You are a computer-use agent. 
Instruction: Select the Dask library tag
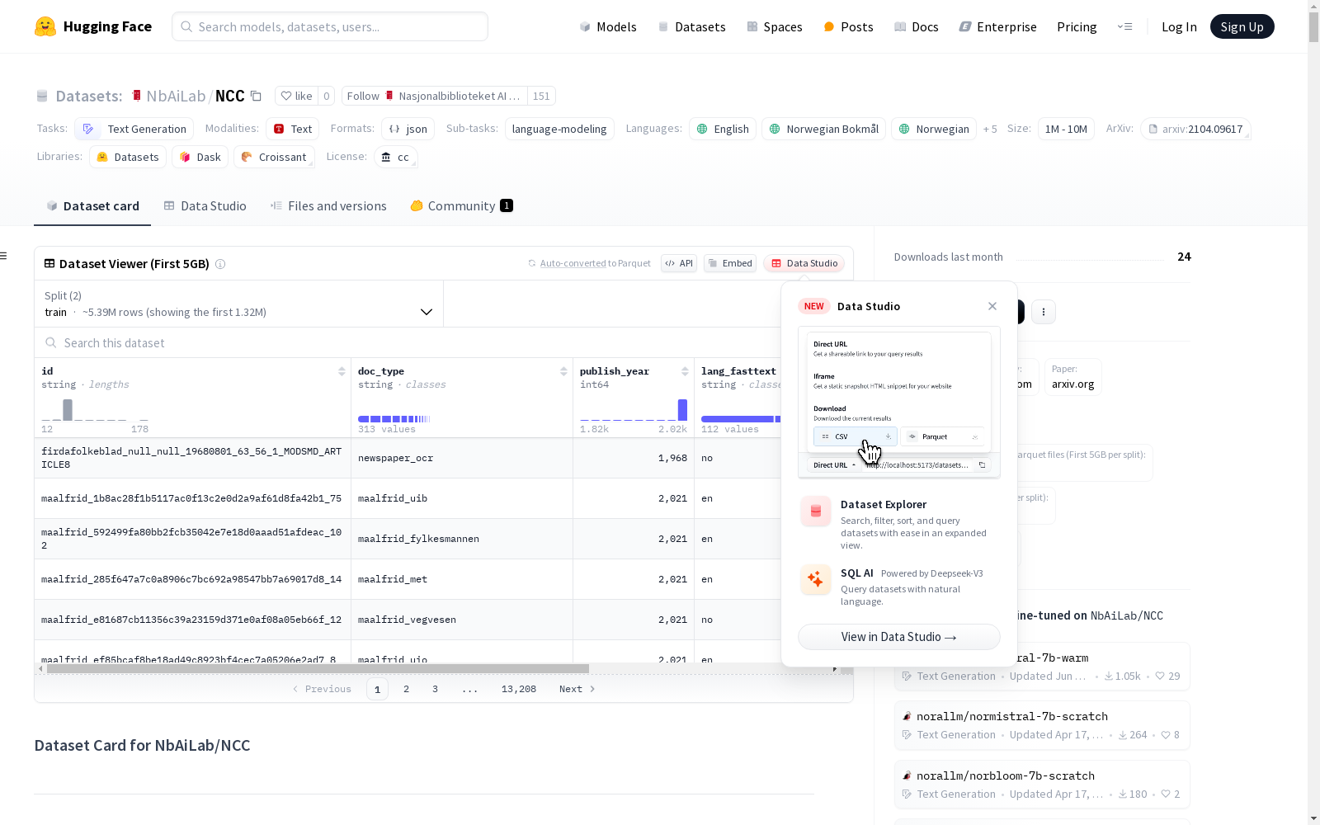200,157
